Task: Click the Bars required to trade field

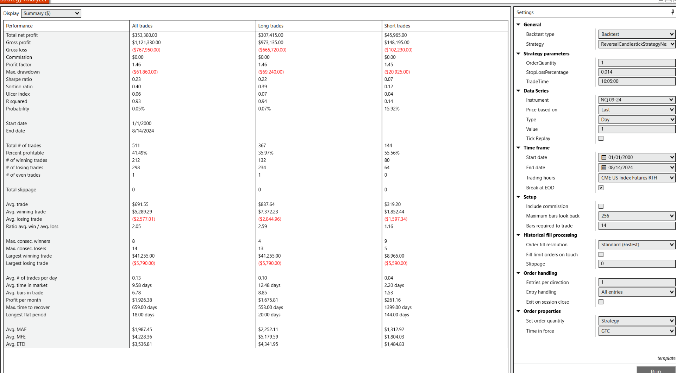Action: tap(637, 226)
